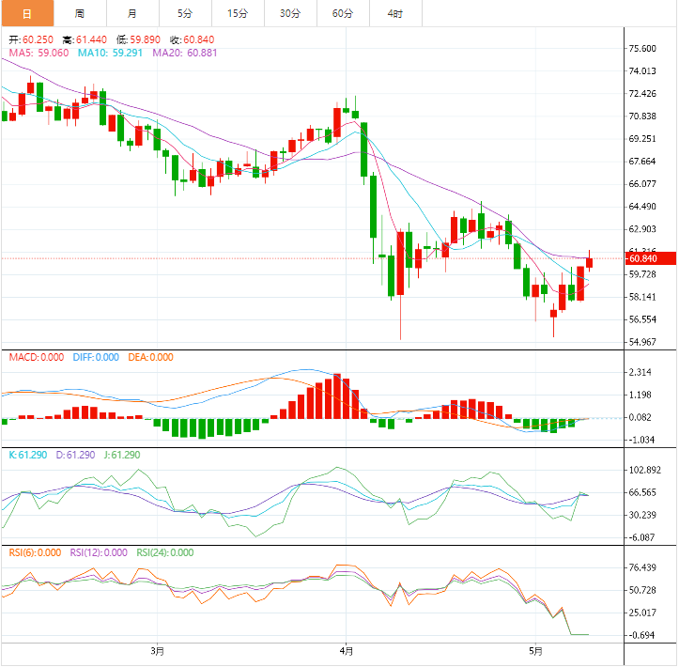Image resolution: width=679 pixels, height=667 pixels.
Task: Switch to the 日 daily chart tab
Action: coord(26,13)
